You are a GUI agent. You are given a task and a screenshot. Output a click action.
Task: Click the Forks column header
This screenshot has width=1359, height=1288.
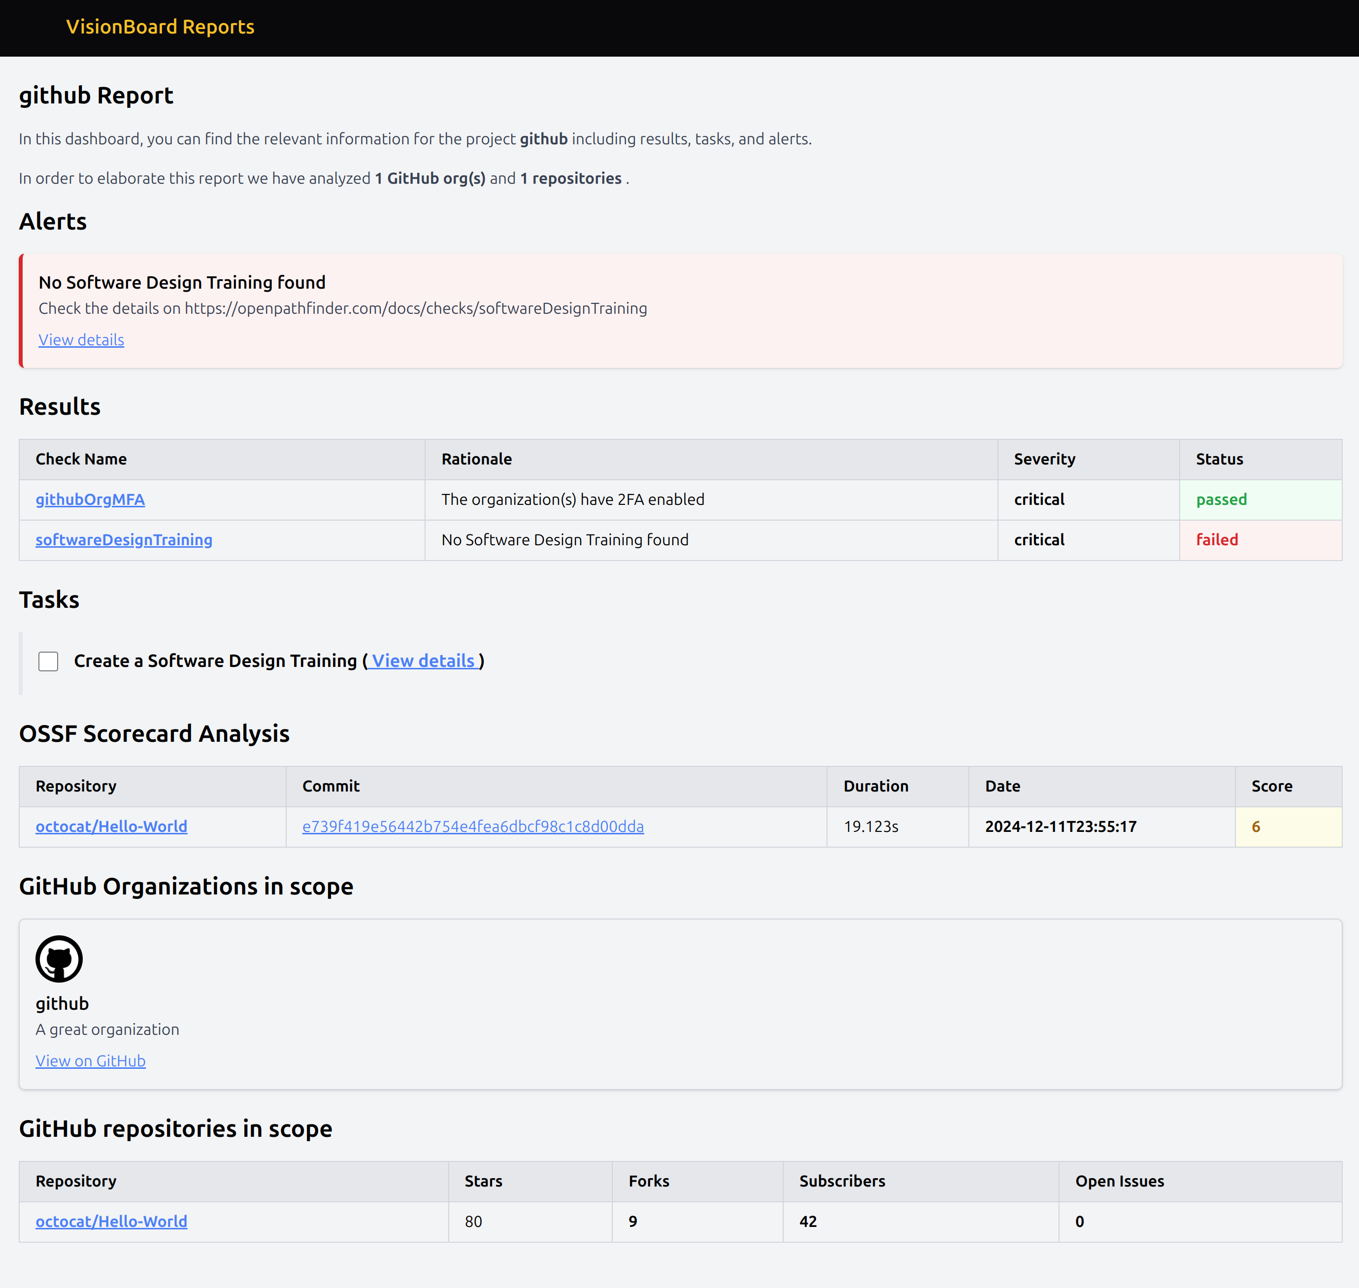(697, 1181)
